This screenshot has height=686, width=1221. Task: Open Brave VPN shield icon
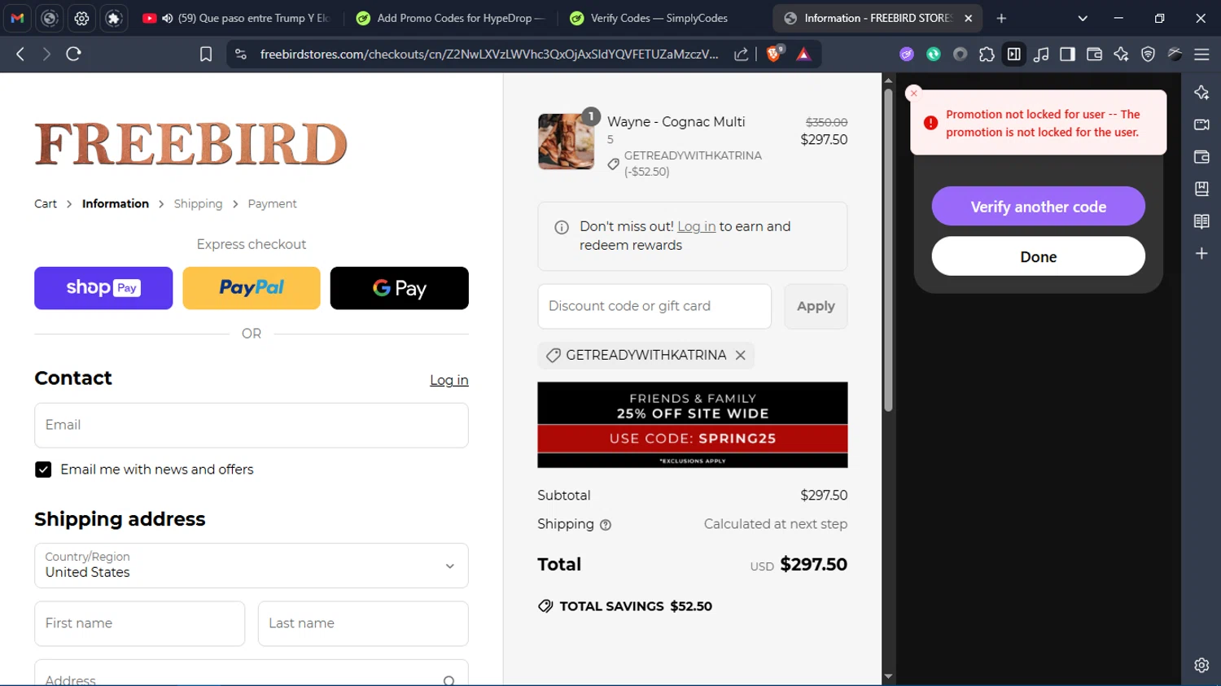[x=1148, y=54]
